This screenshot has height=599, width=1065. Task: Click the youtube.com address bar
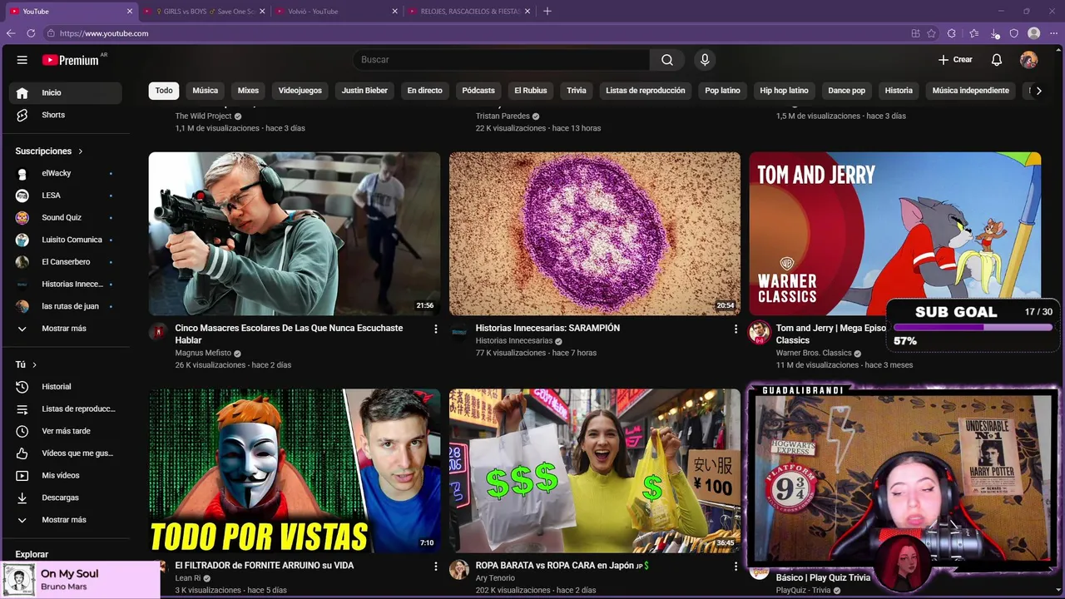[474, 33]
